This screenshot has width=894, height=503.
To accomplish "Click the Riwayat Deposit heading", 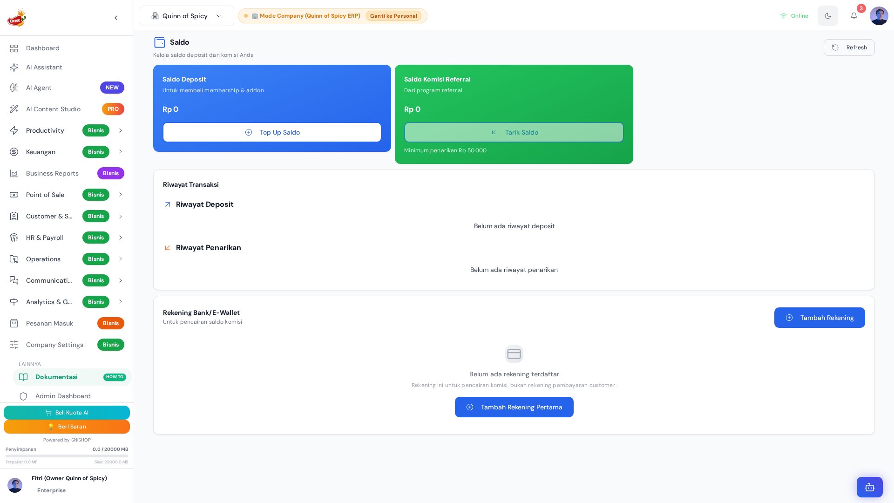I will pos(204,204).
